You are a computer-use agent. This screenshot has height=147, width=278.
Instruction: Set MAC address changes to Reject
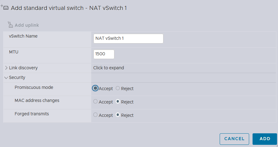pos(118,101)
